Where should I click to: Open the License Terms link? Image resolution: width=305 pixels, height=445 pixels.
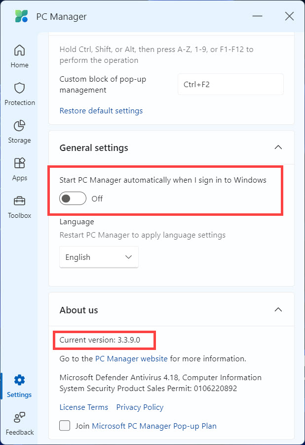click(x=84, y=407)
